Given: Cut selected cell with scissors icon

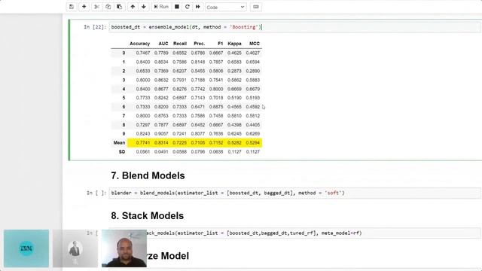Looking at the screenshot, I should pyautogui.click(x=96, y=7).
